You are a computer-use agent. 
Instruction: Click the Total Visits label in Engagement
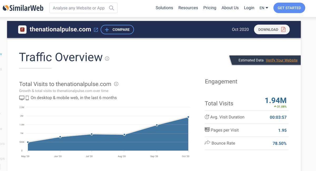[219, 104]
